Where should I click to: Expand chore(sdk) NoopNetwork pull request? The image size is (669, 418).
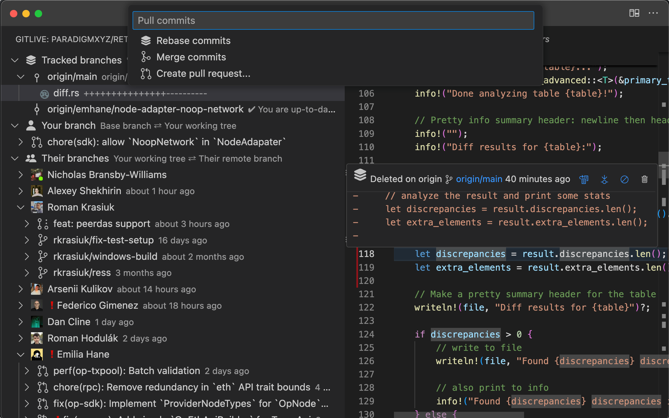pos(20,142)
